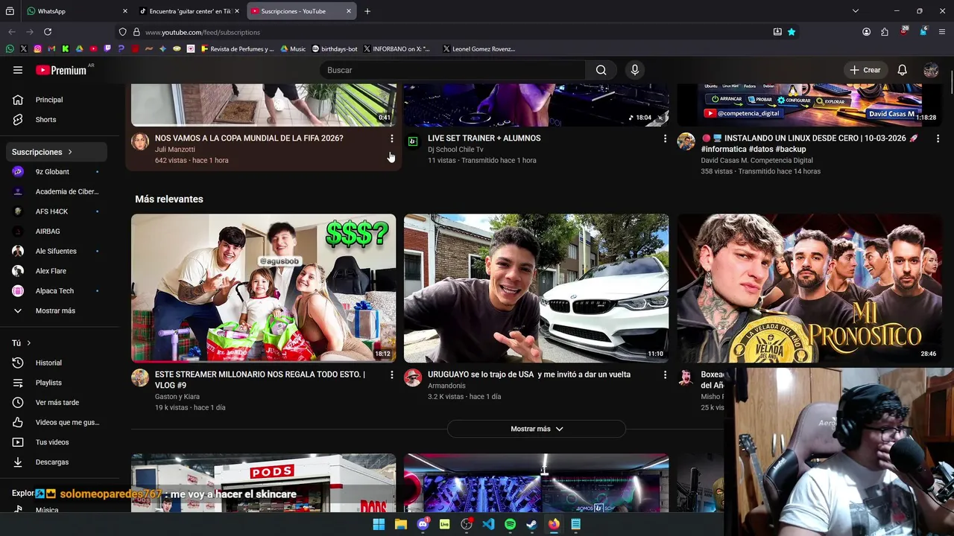Reload the page in browser toolbar
954x536 pixels.
[48, 32]
